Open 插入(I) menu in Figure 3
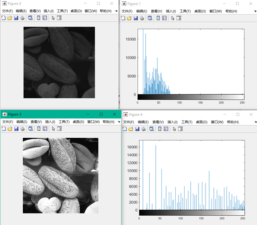Screen dimensions: 257x225 [50, 122]
